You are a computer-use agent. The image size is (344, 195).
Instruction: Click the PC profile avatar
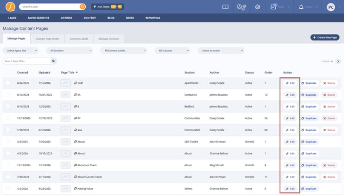[x=331, y=7]
